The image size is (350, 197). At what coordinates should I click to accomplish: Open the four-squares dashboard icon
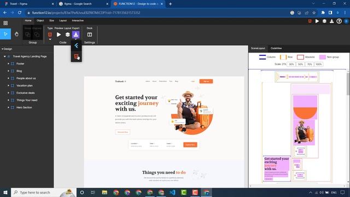pyautogui.click(x=5, y=23)
